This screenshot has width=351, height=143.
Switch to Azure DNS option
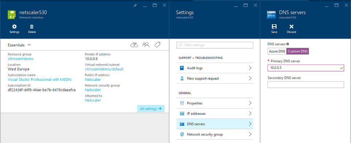click(277, 51)
